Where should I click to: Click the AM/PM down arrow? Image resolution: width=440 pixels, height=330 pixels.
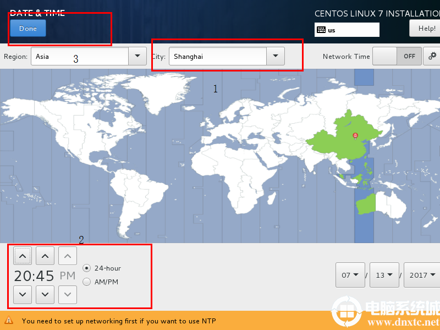pos(67,294)
